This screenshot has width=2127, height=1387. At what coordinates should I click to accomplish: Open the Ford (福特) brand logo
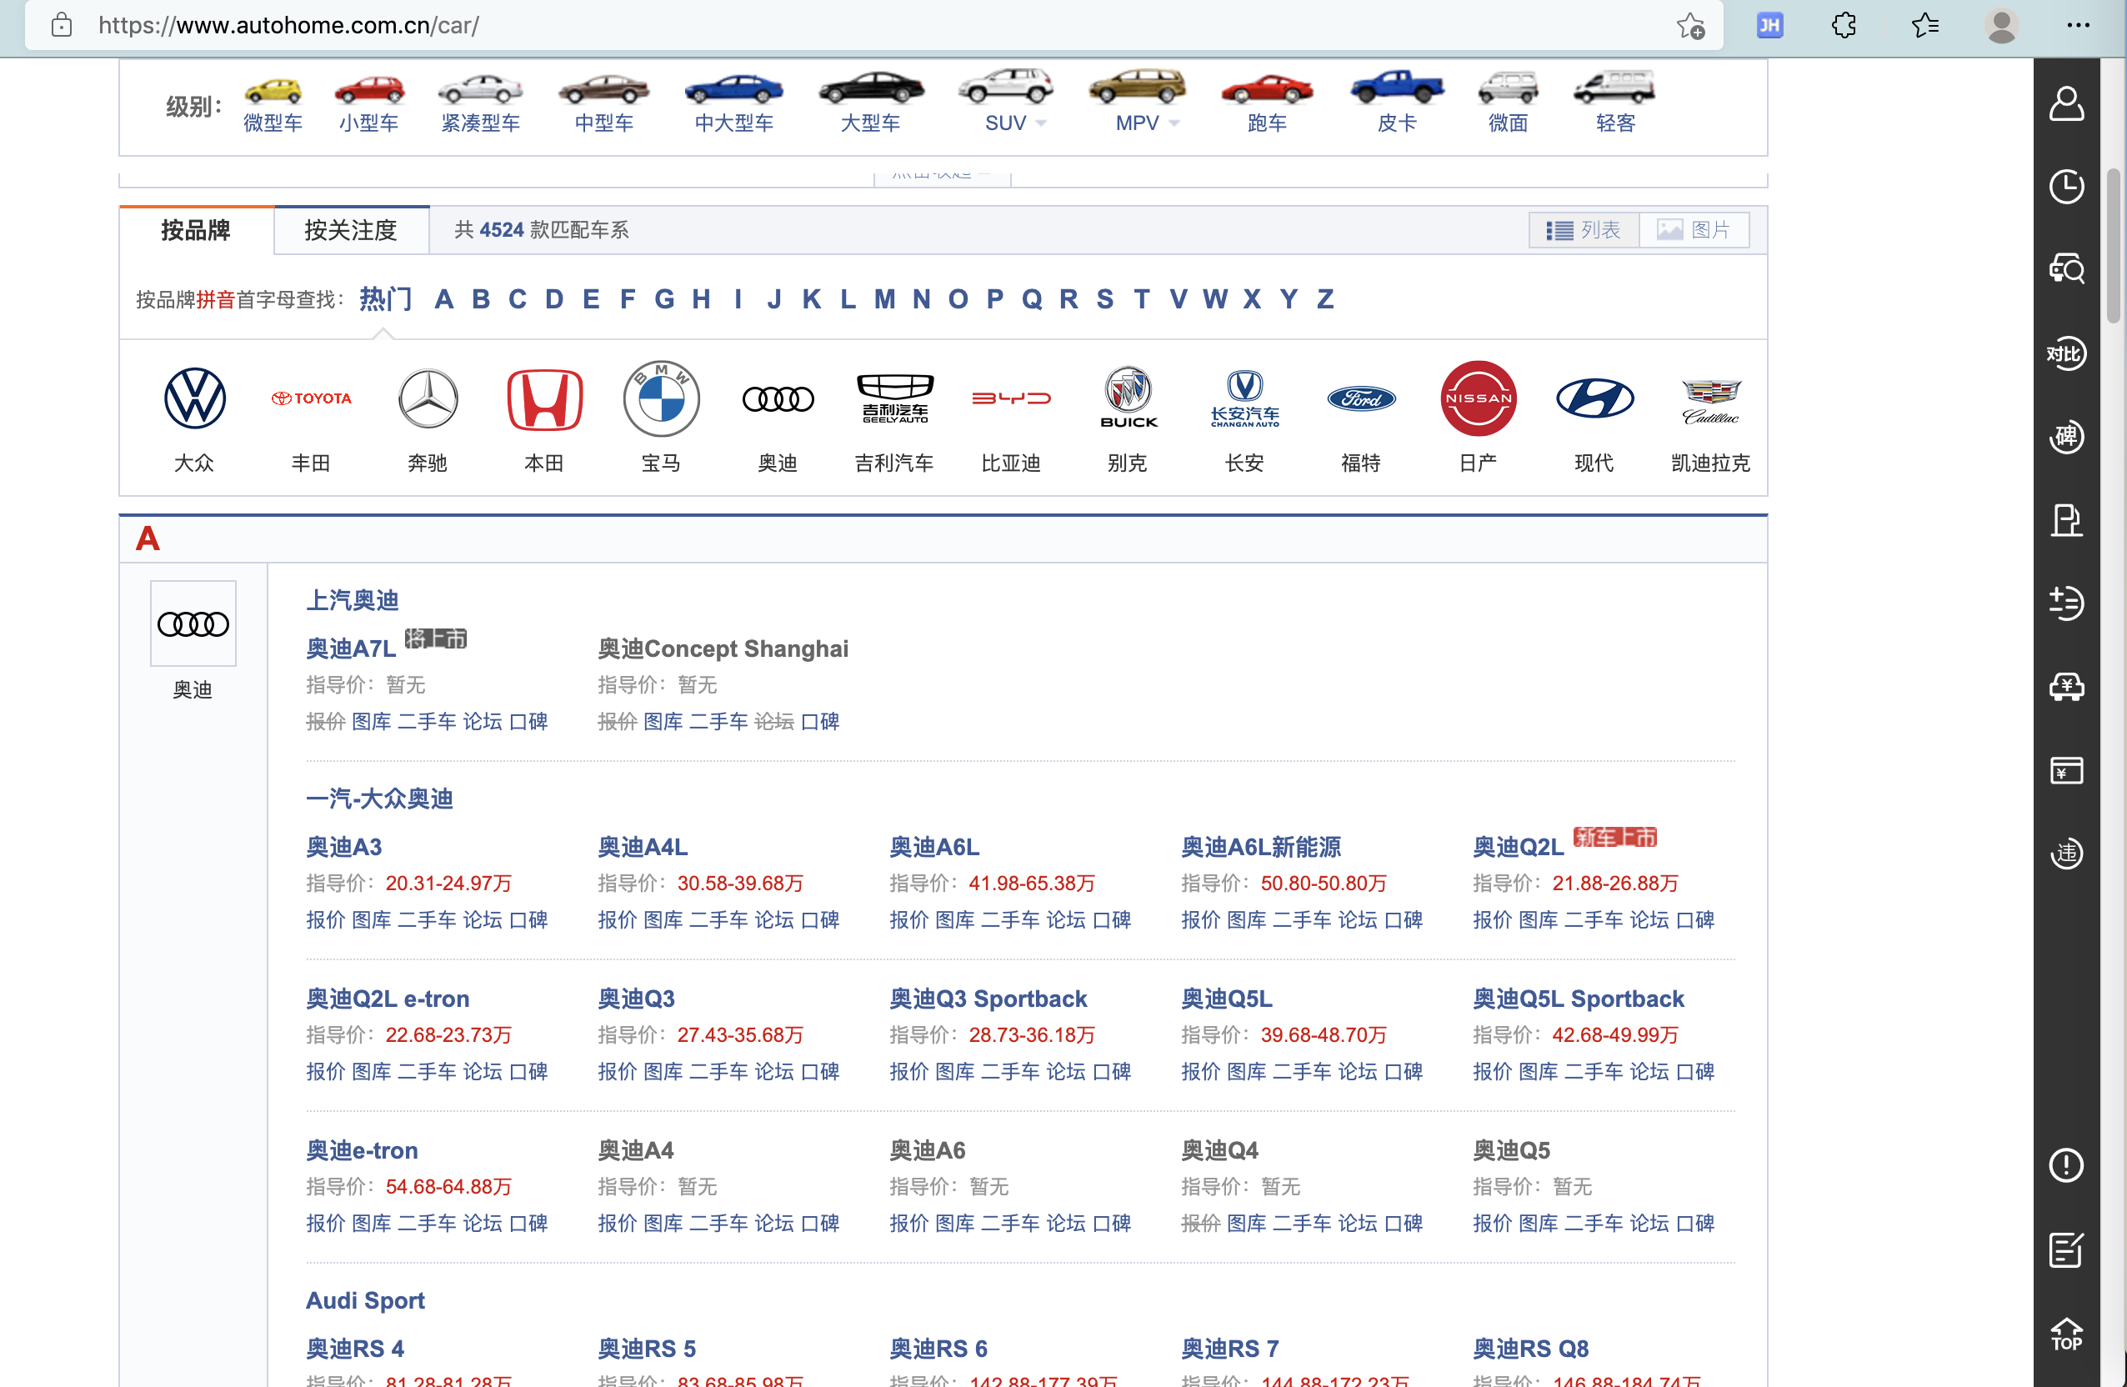1361,398
